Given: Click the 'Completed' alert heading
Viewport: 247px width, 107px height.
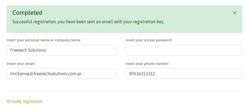Looking at the screenshot, I should click(27, 13).
